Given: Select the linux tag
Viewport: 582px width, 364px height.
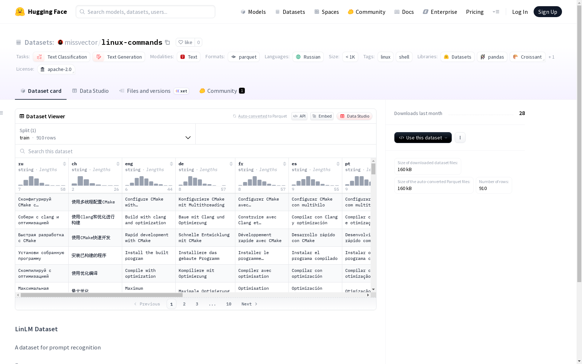Looking at the screenshot, I should tap(386, 57).
